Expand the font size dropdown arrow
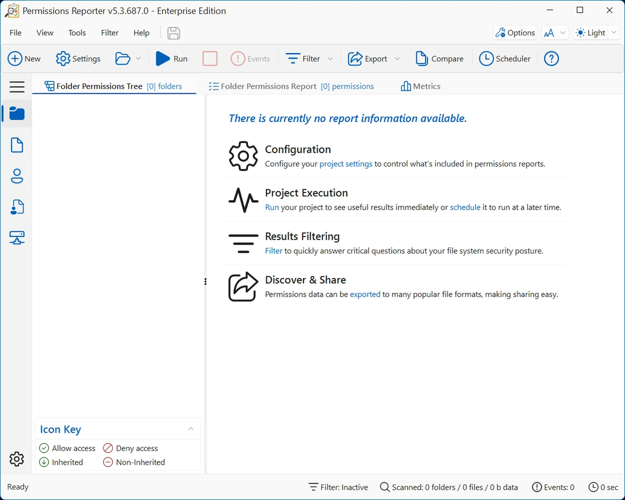 click(x=563, y=33)
